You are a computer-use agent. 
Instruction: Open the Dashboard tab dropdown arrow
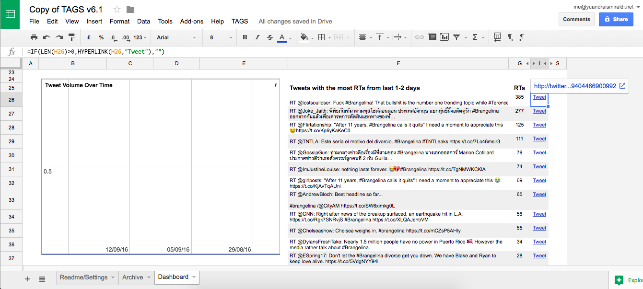point(194,277)
